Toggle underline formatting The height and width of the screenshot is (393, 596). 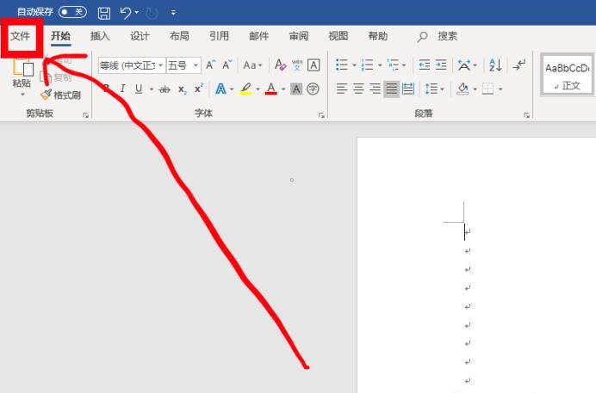139,89
